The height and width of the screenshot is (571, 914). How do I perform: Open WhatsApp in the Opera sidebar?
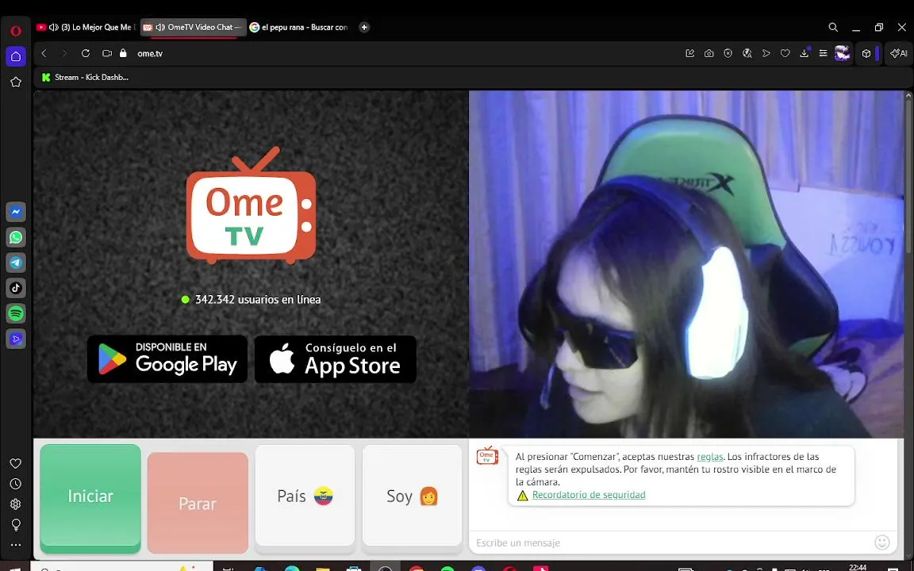(16, 237)
